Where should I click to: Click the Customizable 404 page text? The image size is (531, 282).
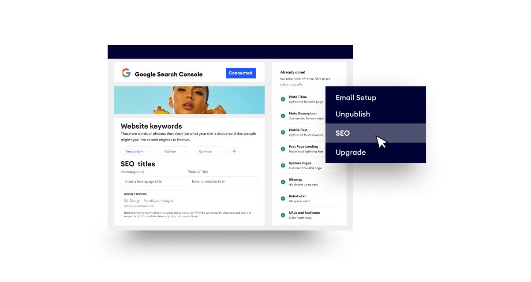(x=305, y=168)
